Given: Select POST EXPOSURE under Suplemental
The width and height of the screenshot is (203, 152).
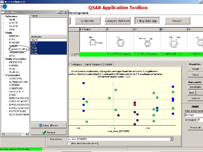Looking at the screenshot, I should click(x=17, y=111).
